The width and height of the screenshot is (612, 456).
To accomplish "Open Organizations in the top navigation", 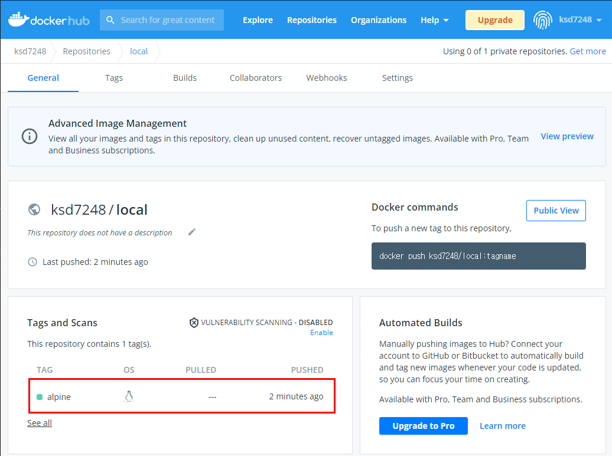I will coord(379,20).
